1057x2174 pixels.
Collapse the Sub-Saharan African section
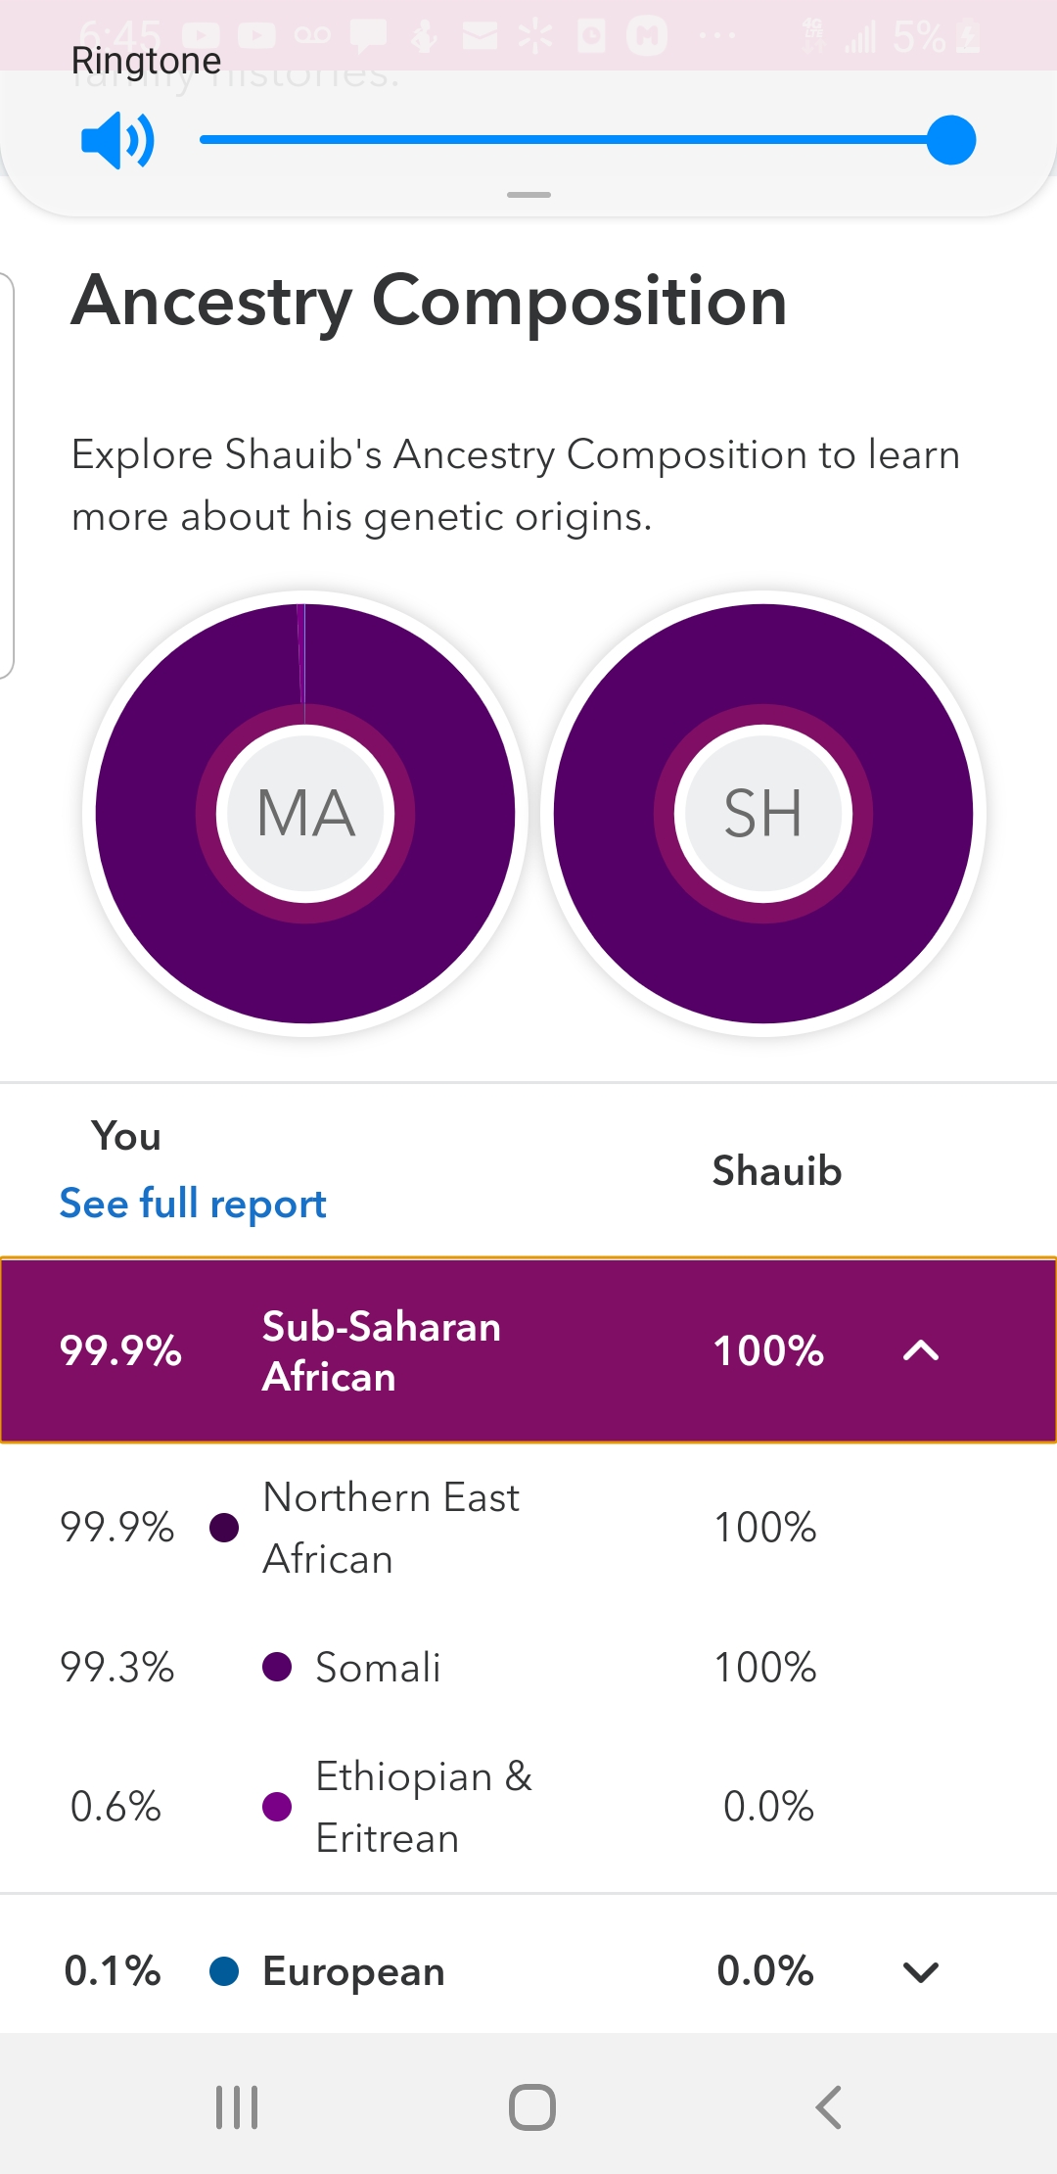[x=920, y=1351]
